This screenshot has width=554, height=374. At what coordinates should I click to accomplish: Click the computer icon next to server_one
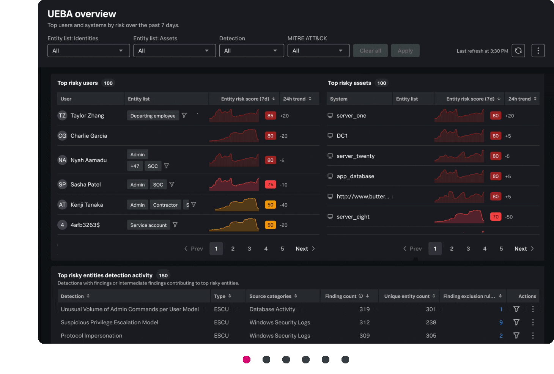pyautogui.click(x=330, y=115)
